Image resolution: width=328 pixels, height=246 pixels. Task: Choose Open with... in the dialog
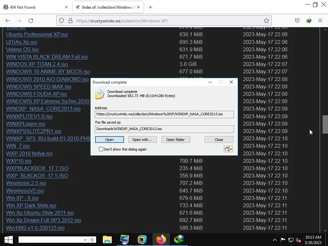[x=142, y=140]
